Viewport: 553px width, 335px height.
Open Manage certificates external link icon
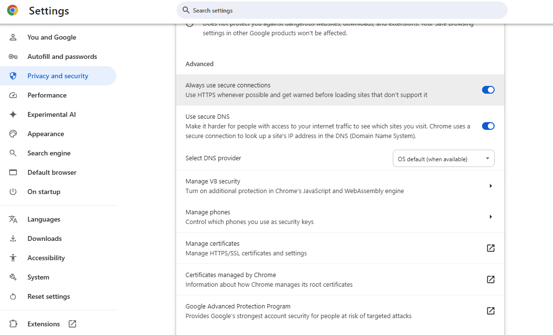click(x=490, y=248)
